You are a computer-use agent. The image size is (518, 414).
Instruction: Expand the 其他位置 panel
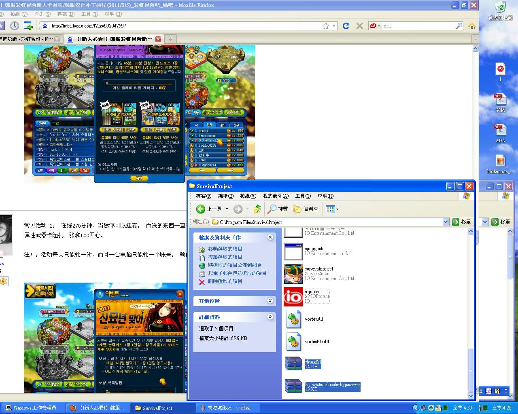coord(270,301)
